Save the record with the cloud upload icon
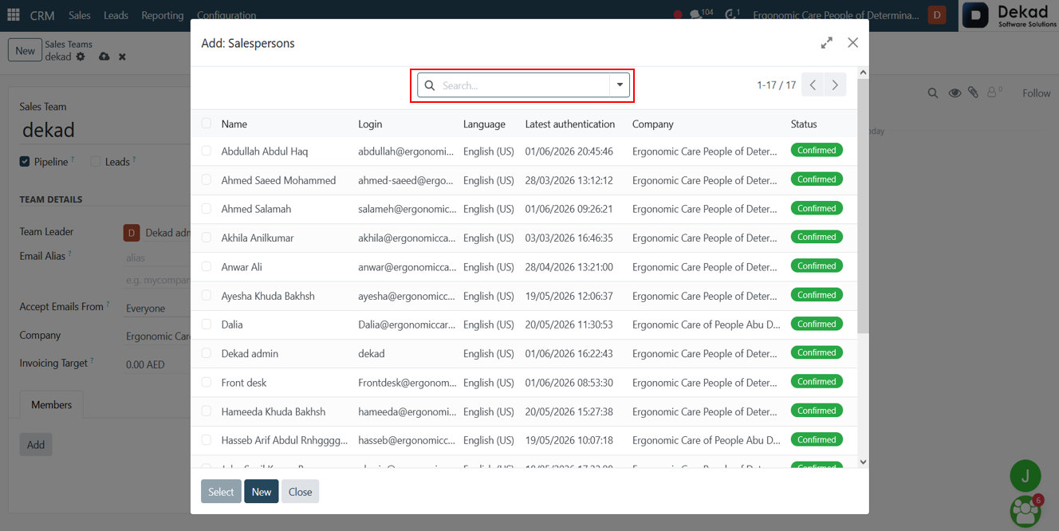 [x=104, y=57]
